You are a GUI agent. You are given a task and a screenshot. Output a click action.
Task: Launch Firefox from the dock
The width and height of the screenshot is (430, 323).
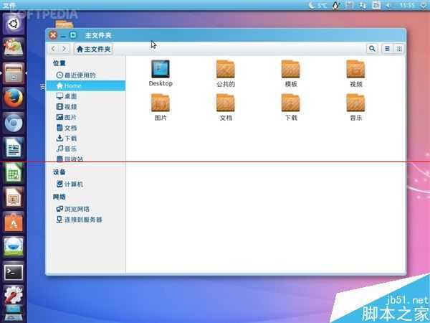coord(14,98)
